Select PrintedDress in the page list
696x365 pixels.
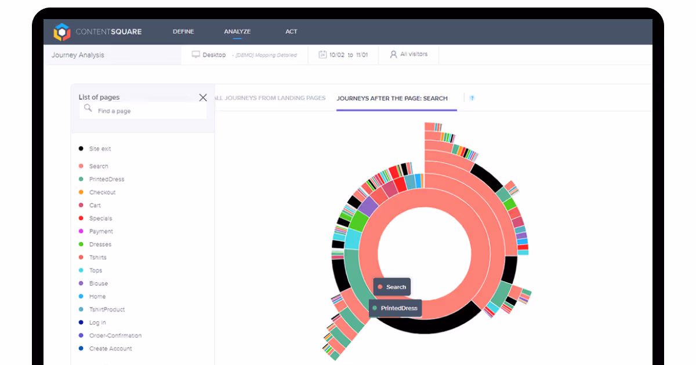107,180
